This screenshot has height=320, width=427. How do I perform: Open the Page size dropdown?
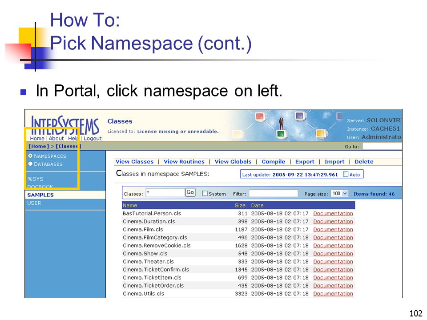click(x=339, y=193)
